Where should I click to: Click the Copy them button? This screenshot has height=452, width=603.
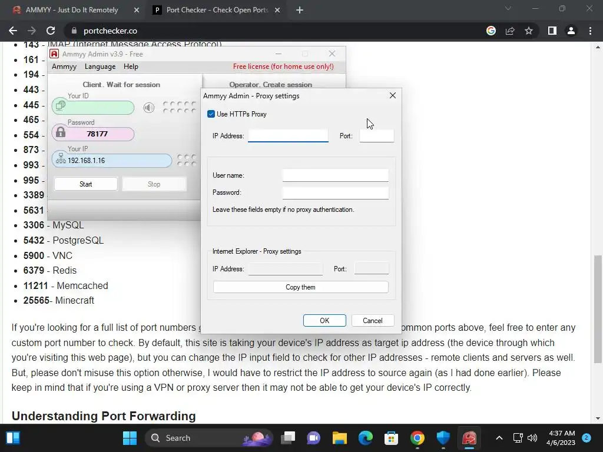click(301, 287)
